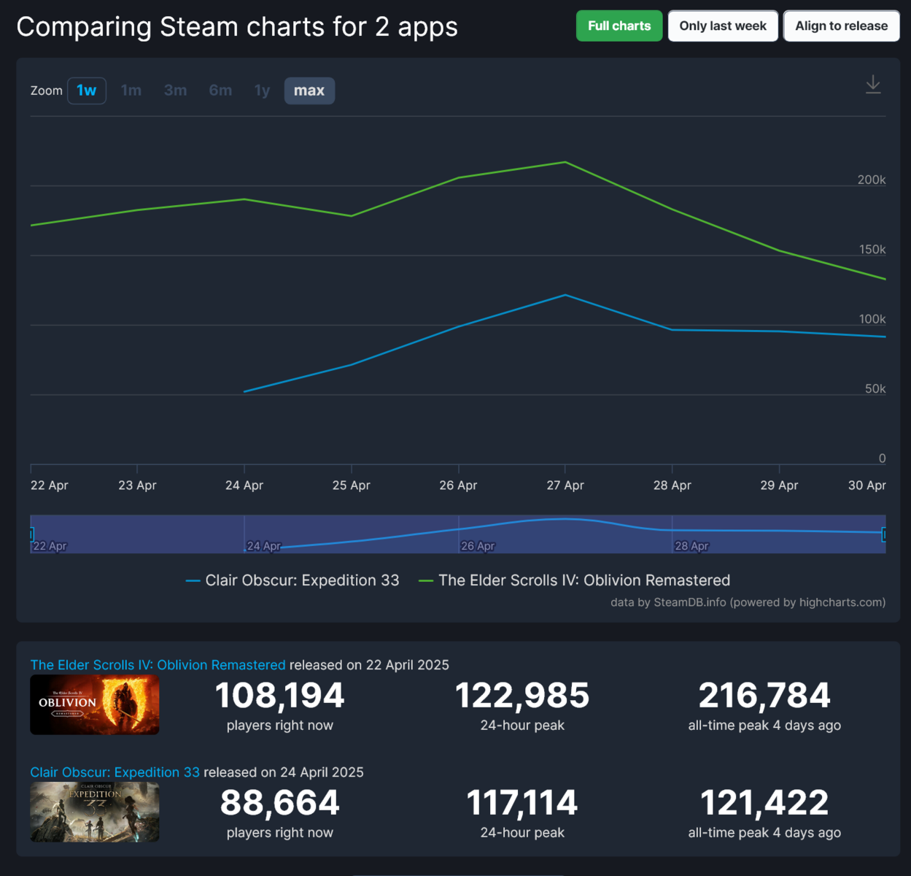Image resolution: width=911 pixels, height=876 pixels.
Task: Click the Align to release button
Action: click(841, 26)
